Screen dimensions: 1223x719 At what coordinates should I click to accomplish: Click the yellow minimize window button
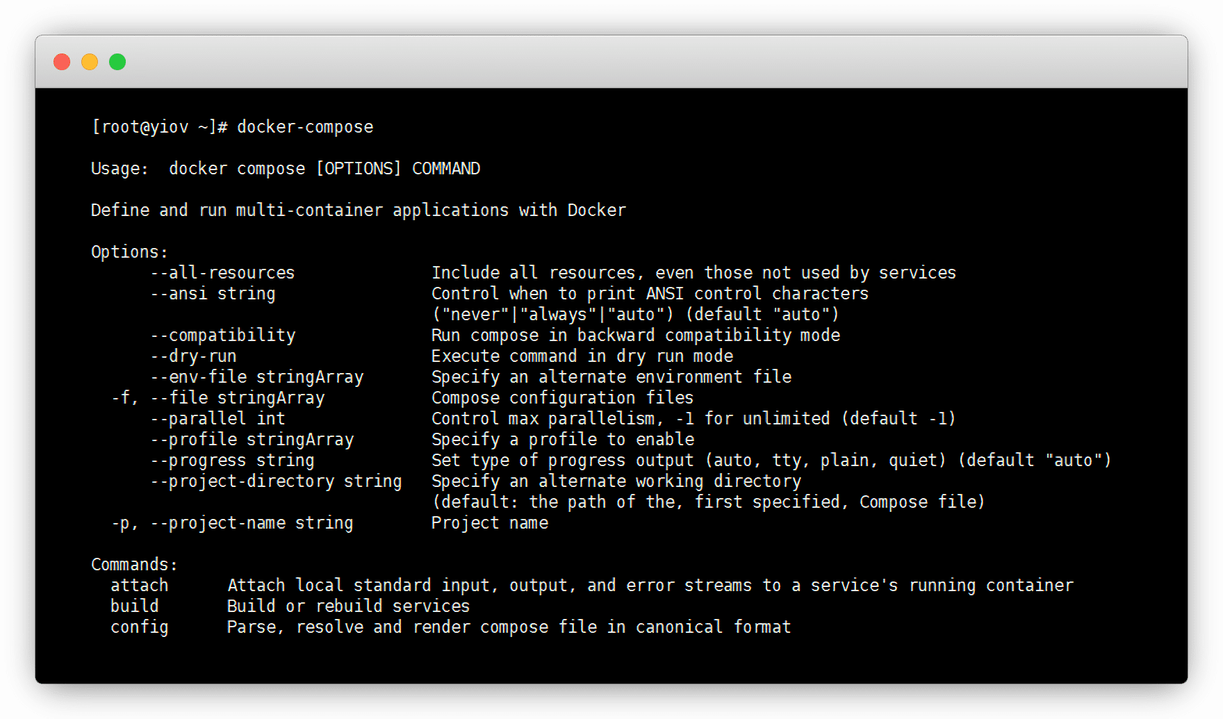click(90, 62)
